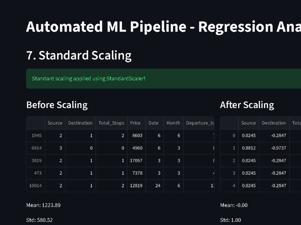Click the scaled Destination value -0.9737
The image size is (301, 225).
pyautogui.click(x=274, y=148)
